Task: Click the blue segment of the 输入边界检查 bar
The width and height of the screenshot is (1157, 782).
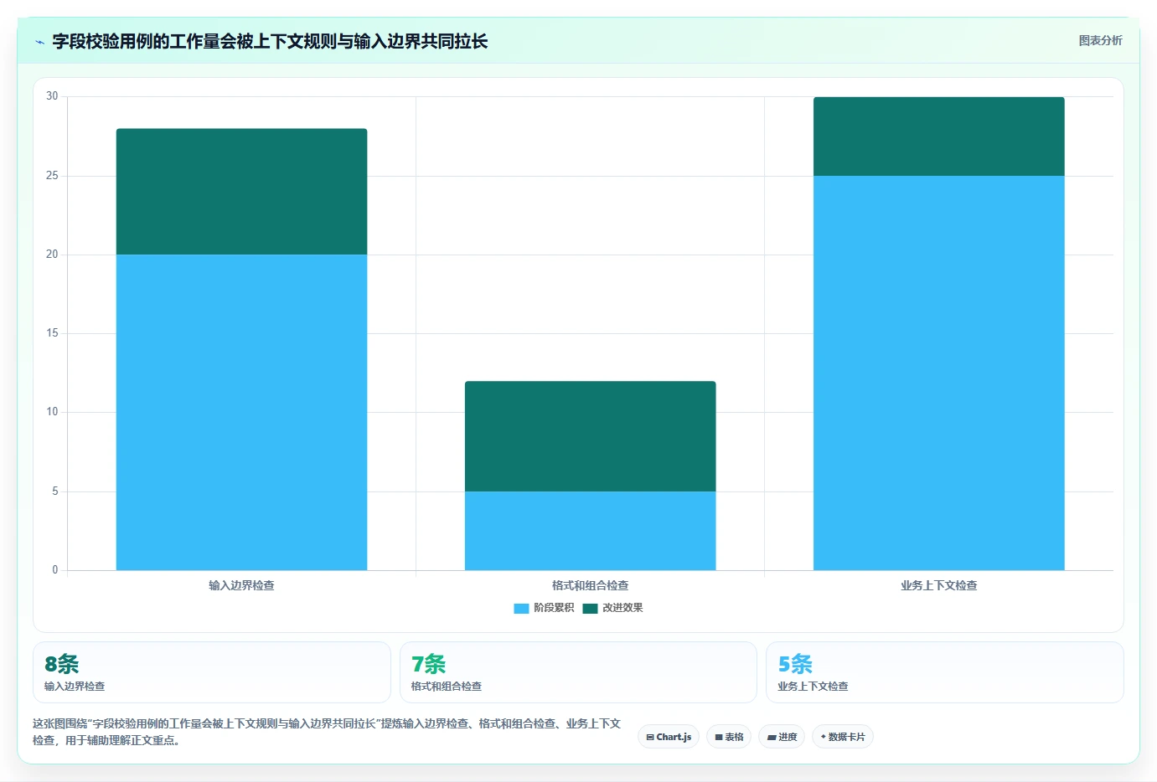Action: point(241,412)
